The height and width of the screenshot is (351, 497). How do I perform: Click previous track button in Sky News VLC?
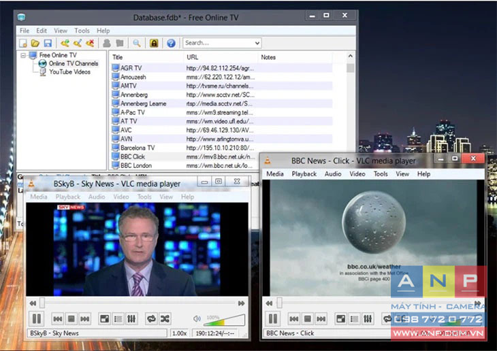[x=57, y=319]
